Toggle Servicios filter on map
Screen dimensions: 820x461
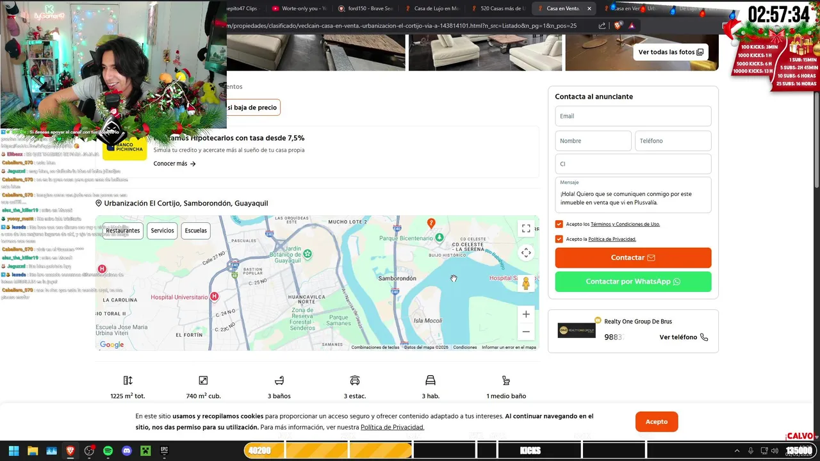163,230
